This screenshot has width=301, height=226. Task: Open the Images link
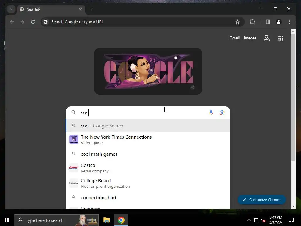250,38
